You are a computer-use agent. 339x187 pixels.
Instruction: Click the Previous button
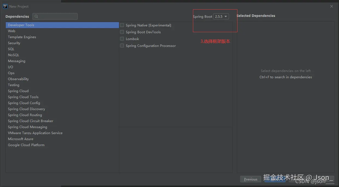click(251, 179)
